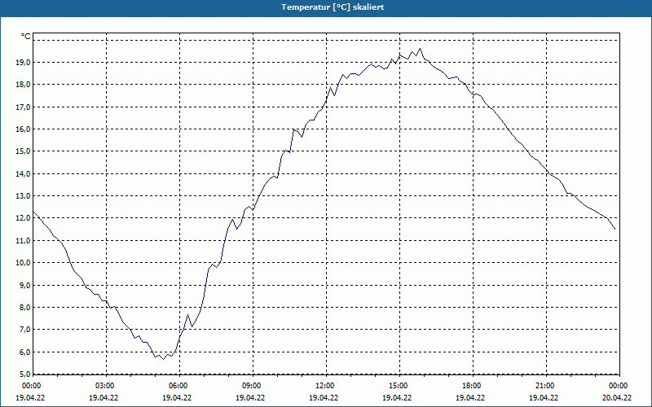Image resolution: width=652 pixels, height=407 pixels.
Task: Pick the 7,0 label on the y-axis
Action: tap(26, 330)
